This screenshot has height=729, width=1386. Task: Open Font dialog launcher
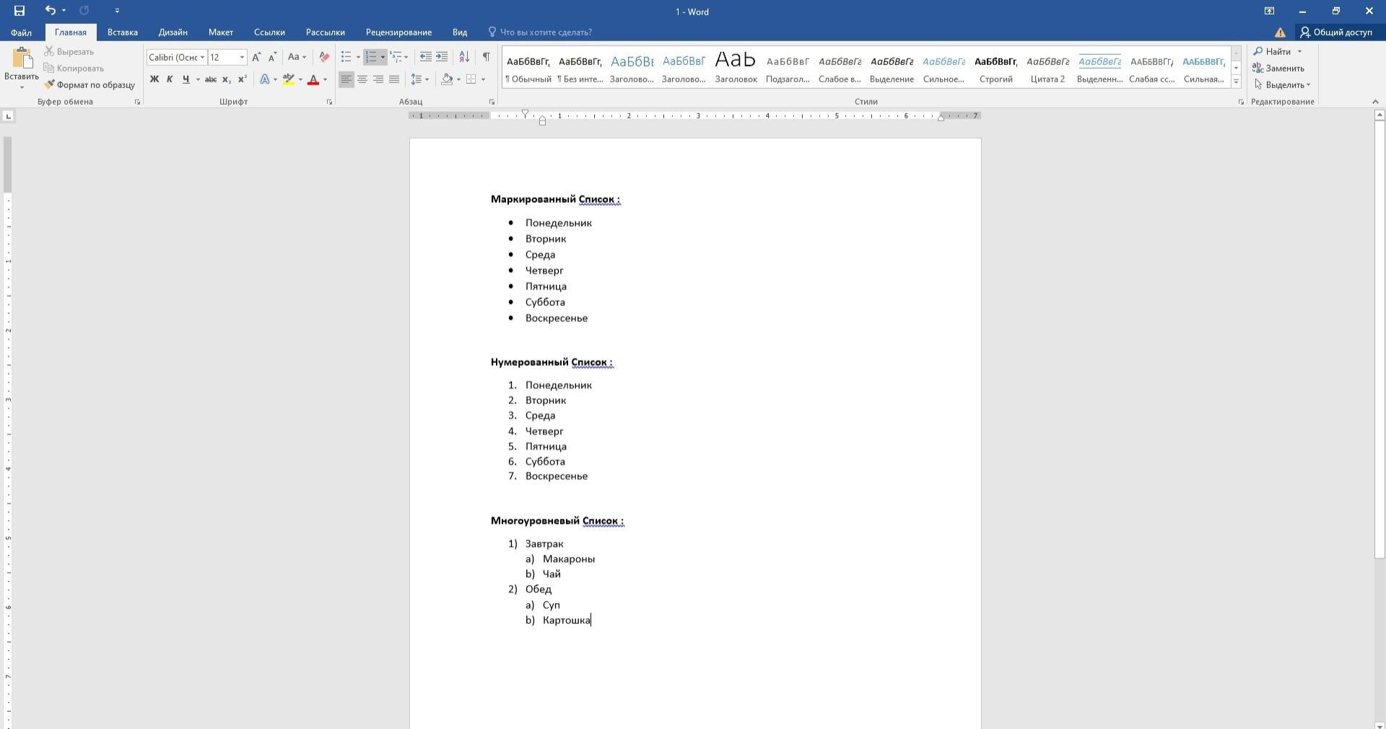pos(330,102)
